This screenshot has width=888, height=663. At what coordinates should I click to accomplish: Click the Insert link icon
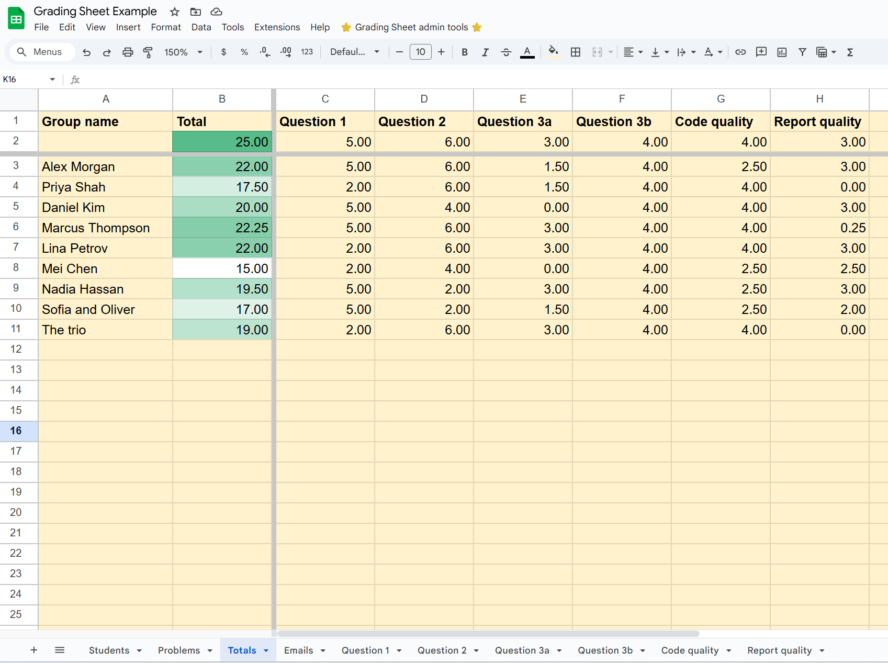click(x=740, y=52)
